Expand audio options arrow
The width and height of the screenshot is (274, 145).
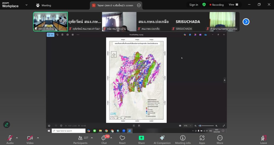[x=17, y=138]
